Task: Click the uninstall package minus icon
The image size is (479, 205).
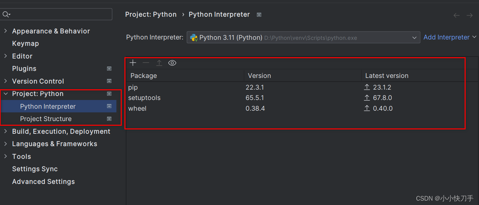Action: [x=146, y=63]
